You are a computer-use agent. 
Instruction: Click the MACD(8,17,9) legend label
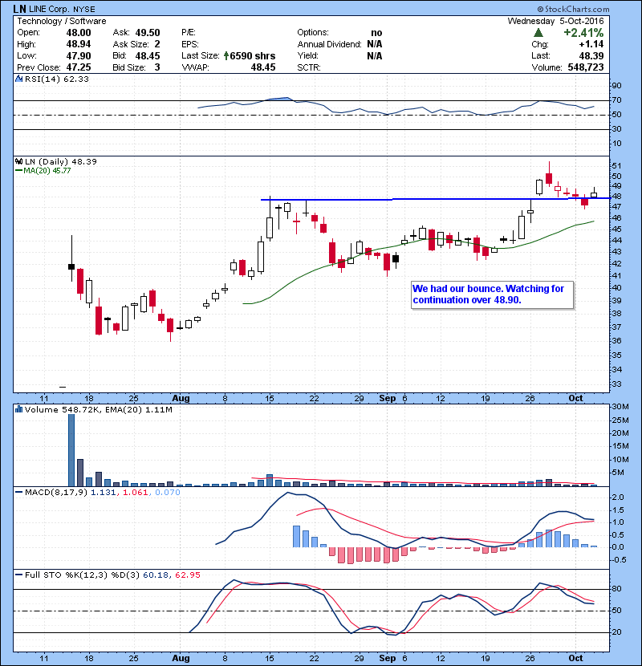point(56,493)
